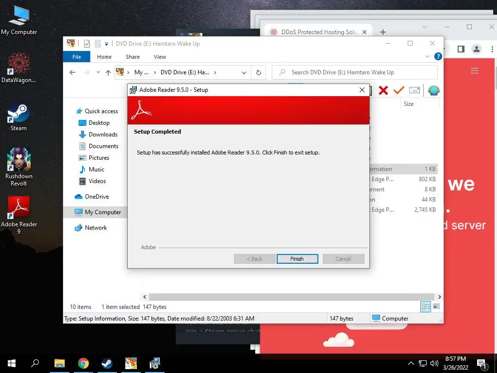Switch to the Share ribbon tab
This screenshot has width=497, height=373.
tap(133, 57)
